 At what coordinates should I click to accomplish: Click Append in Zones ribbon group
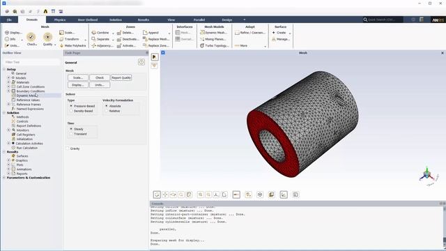point(151,33)
